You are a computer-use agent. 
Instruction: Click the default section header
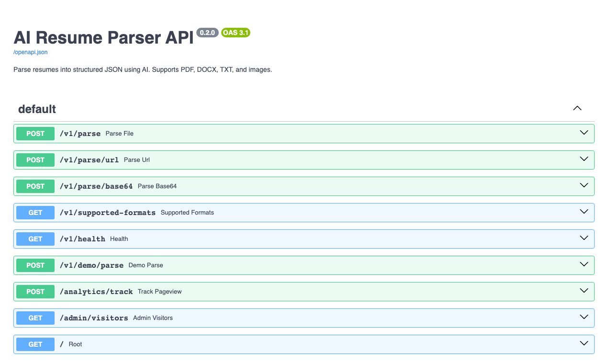37,109
